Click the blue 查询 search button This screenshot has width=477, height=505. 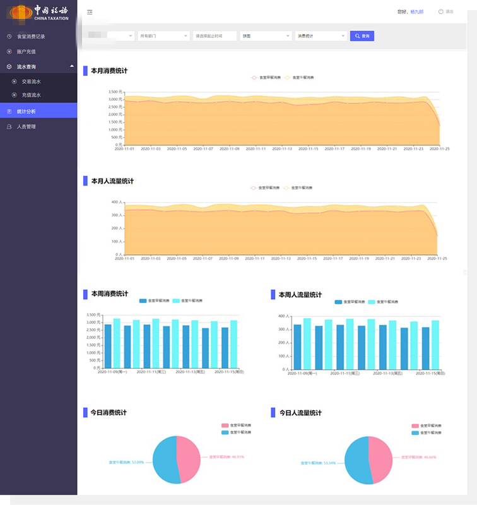tap(362, 37)
